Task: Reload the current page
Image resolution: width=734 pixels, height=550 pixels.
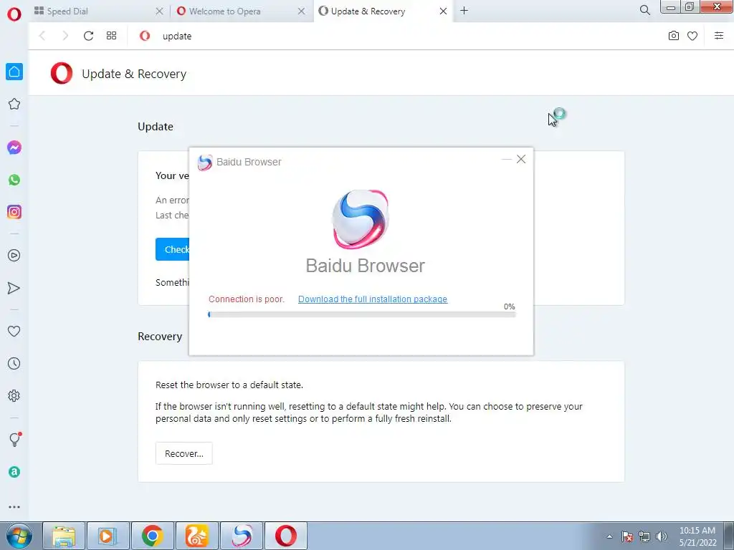Action: (88, 36)
